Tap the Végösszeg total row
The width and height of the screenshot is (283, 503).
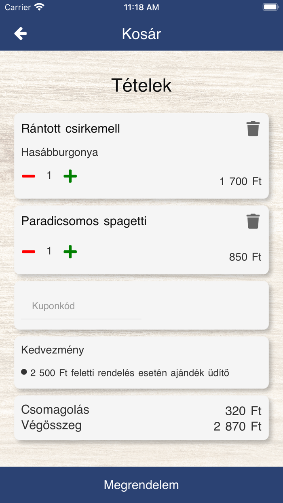[x=141, y=426]
